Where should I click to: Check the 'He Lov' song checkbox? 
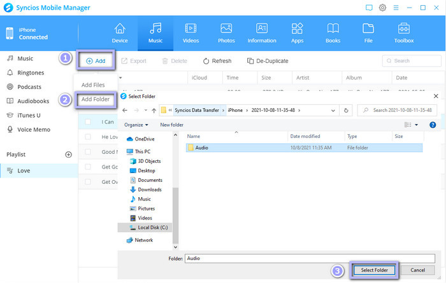tap(88, 137)
